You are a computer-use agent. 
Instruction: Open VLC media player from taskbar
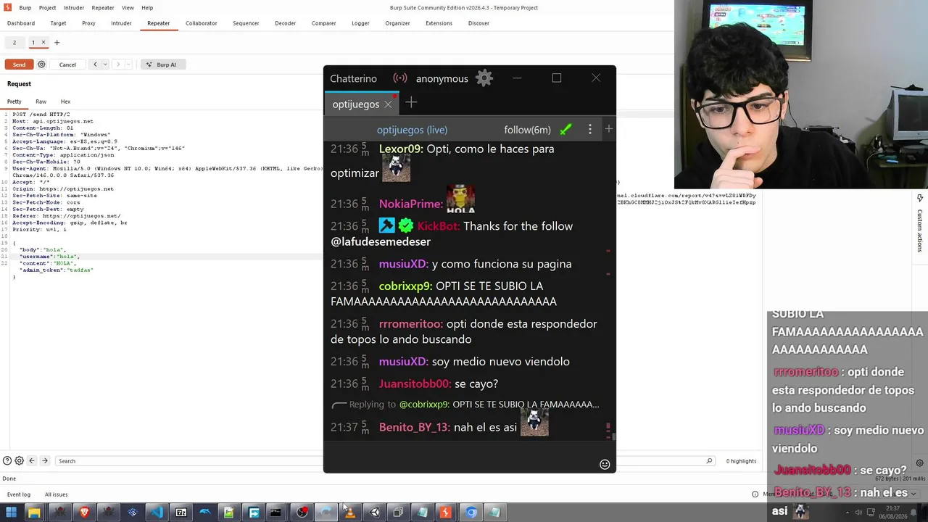[350, 513]
